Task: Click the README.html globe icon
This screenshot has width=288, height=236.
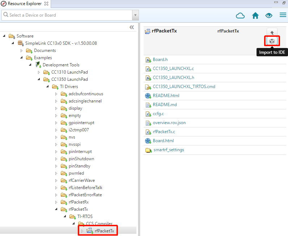Action: pyautogui.click(x=148, y=96)
